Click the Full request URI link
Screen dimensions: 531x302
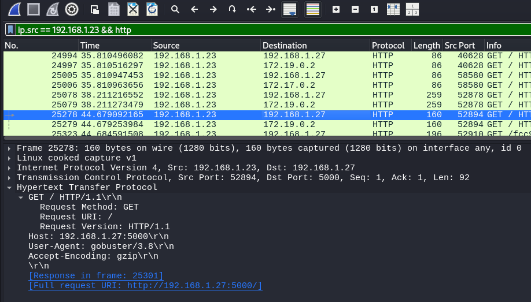tap(145, 286)
